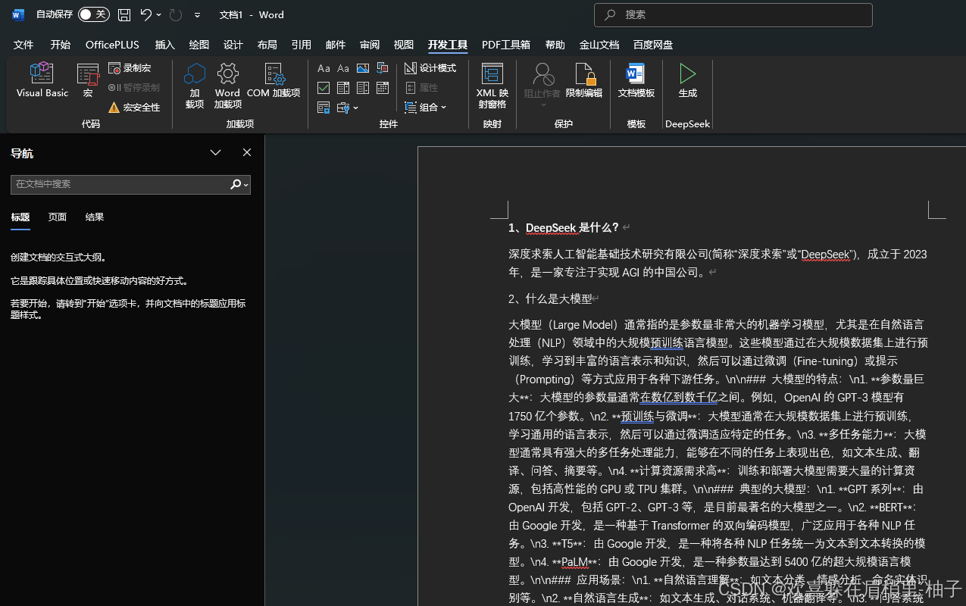This screenshot has width=966, height=606.
Task: Open the 组合 group dropdown
Action: 426,108
